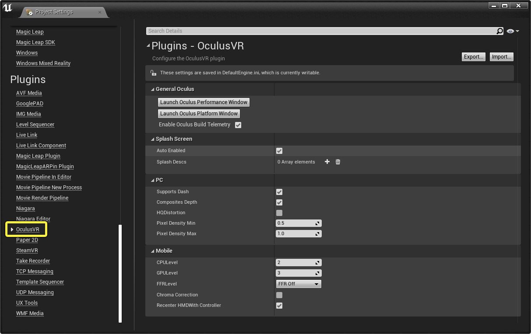Image resolution: width=531 pixels, height=334 pixels.
Task: Close the Project Settings tab
Action: 100,12
